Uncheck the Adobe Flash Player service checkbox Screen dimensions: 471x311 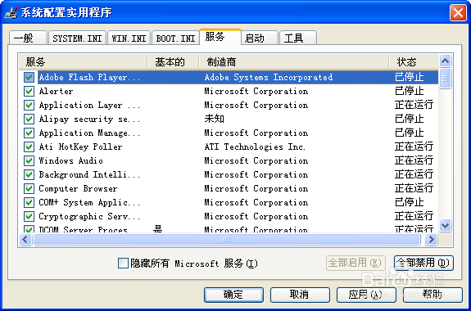29,78
